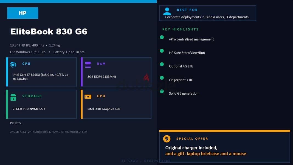Open the 256GB PCIe NVMe SSD card
The image size is (293, 165).
[41, 104]
